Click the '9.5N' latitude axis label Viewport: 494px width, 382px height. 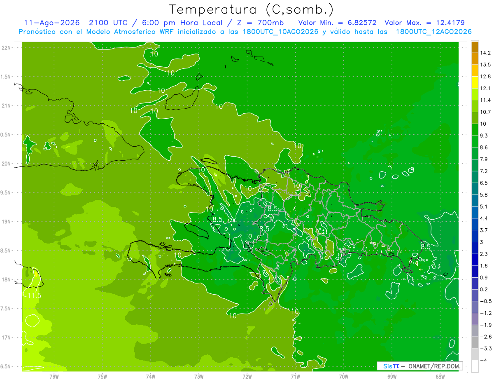point(6,193)
